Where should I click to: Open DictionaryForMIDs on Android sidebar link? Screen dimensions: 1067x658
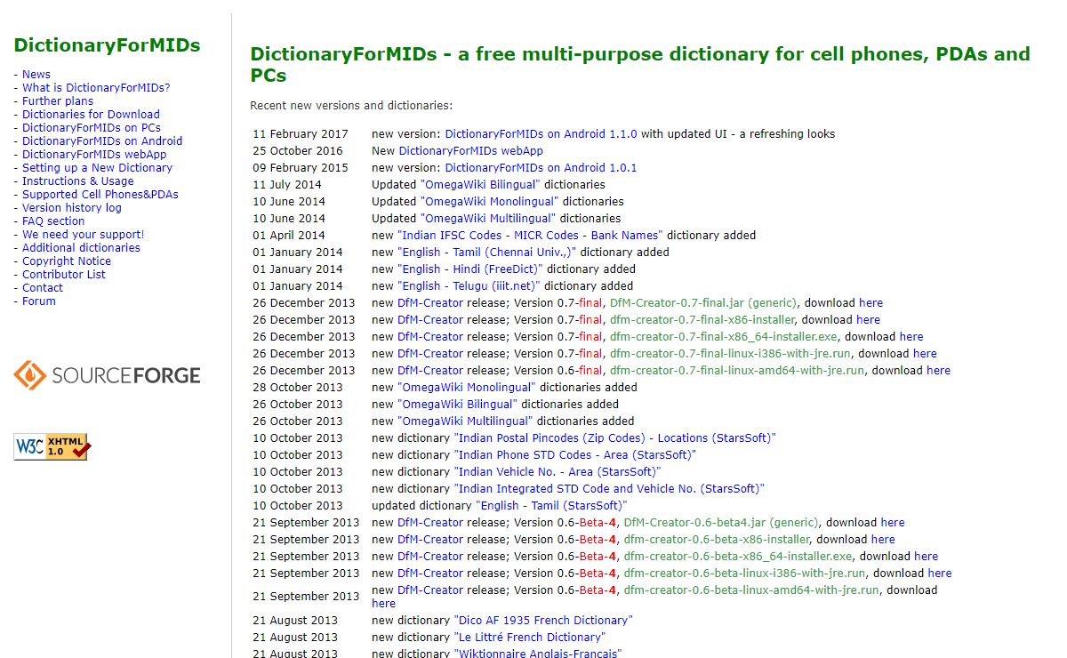(x=102, y=141)
